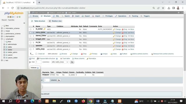
Task: Check the id_dokter row checkbox
Action: [31, 29]
